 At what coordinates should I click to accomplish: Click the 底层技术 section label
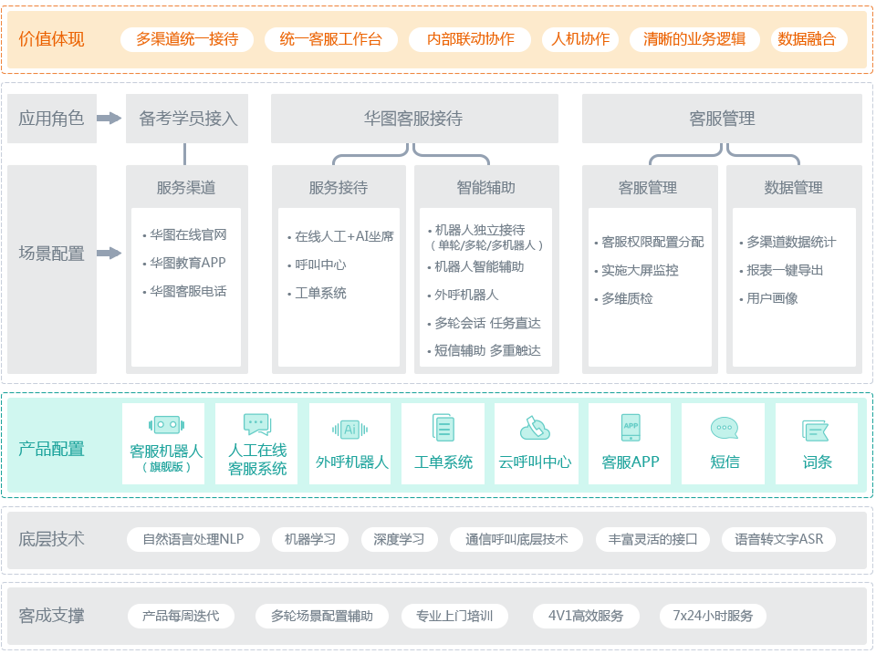(51, 539)
